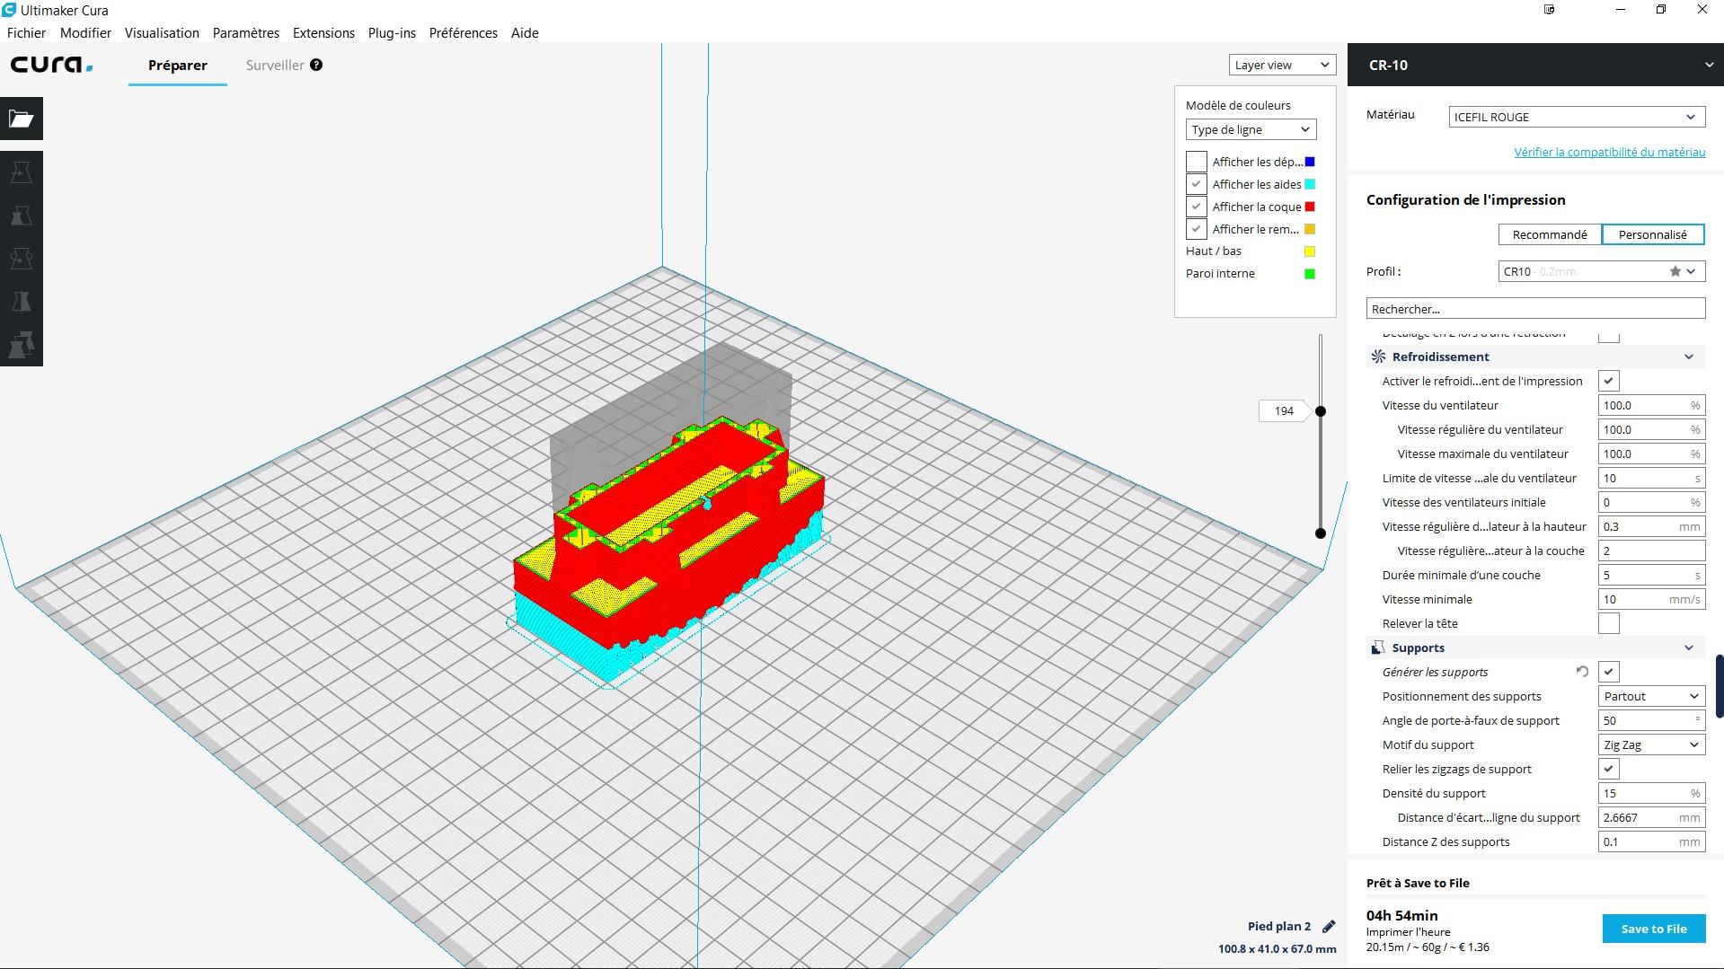Click the Vitesse minimale value field

(x=1651, y=599)
